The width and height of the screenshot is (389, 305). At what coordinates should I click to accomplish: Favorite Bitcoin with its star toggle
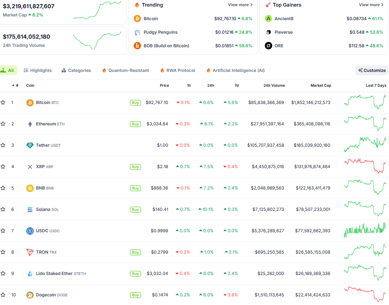coord(3,103)
